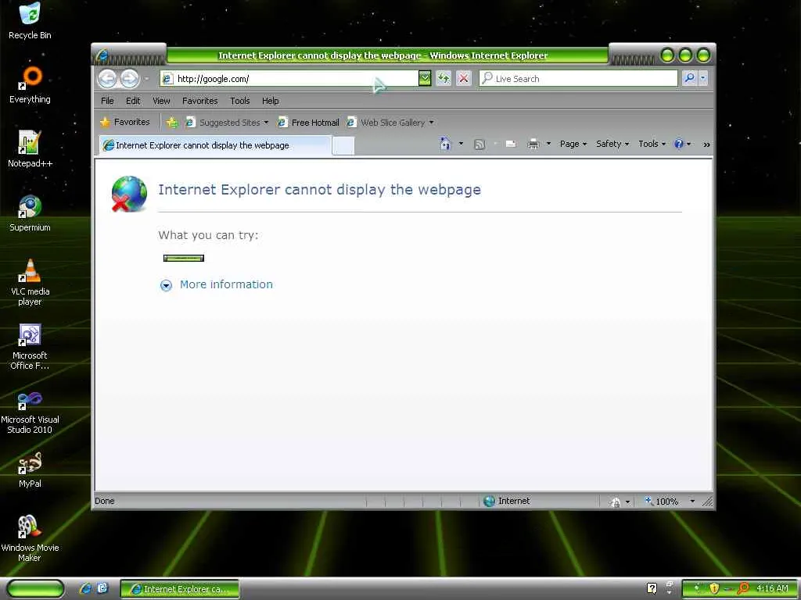Launch Internet Explorer from Quick Launch
The width and height of the screenshot is (801, 600).
pos(86,589)
